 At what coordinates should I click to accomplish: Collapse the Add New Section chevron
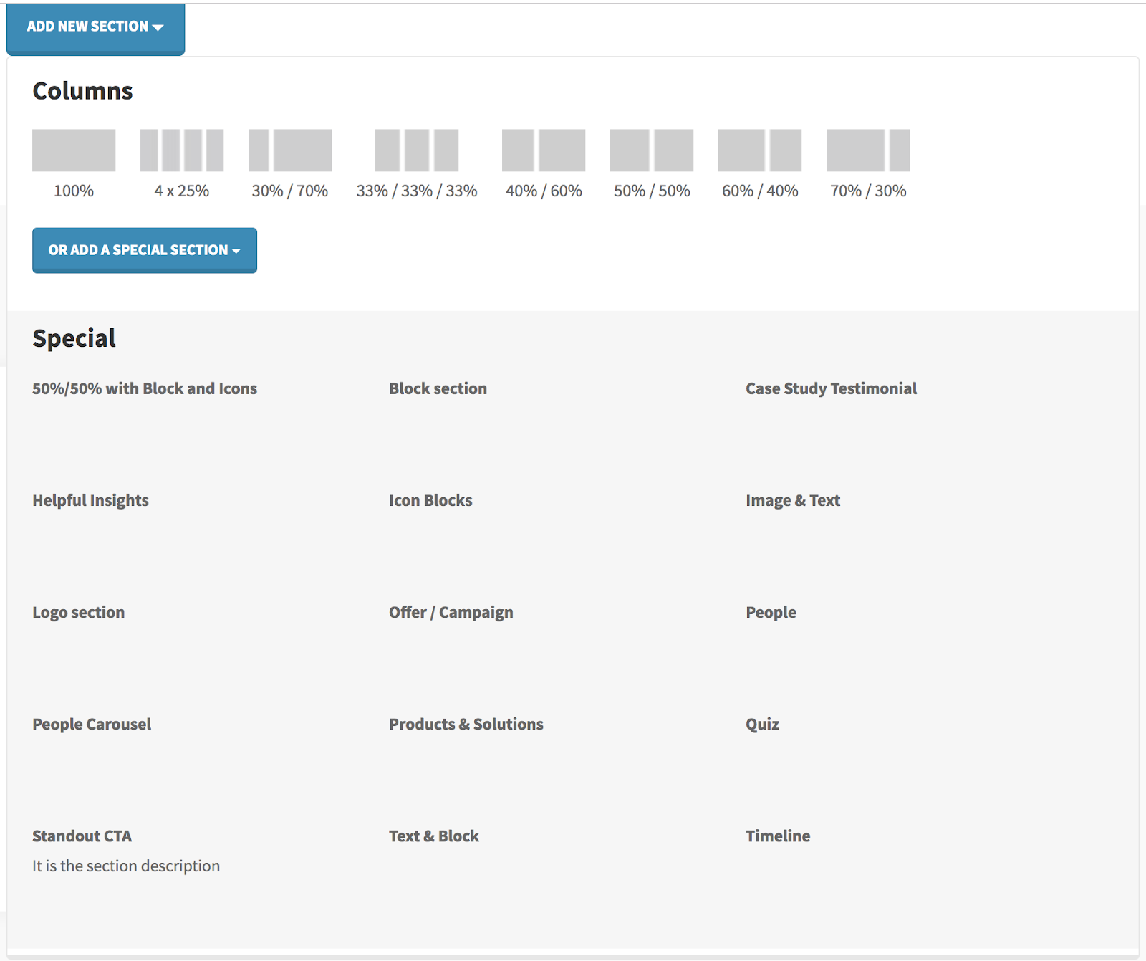(159, 27)
